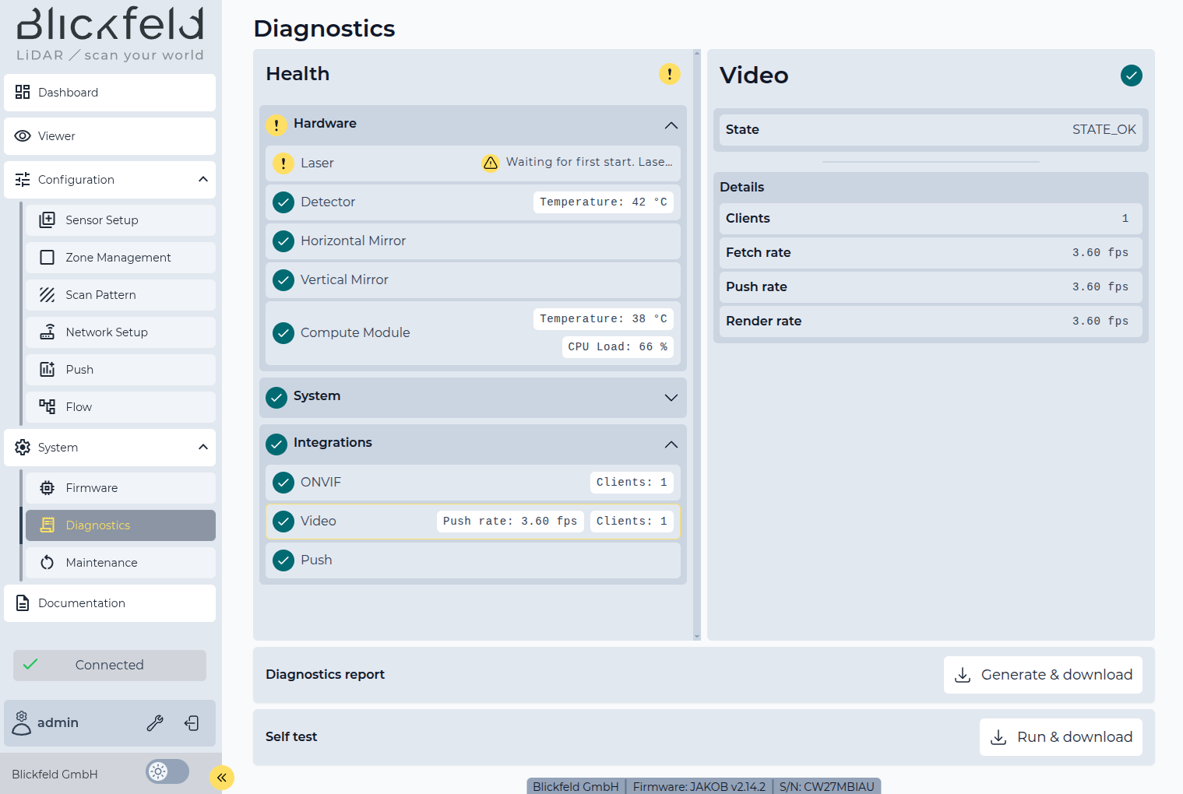Screen dimensions: 1183x794
Task: Open the Zone Management menu item
Action: click(118, 258)
